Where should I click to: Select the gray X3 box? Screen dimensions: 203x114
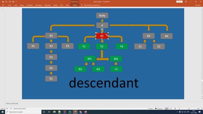[68, 46]
